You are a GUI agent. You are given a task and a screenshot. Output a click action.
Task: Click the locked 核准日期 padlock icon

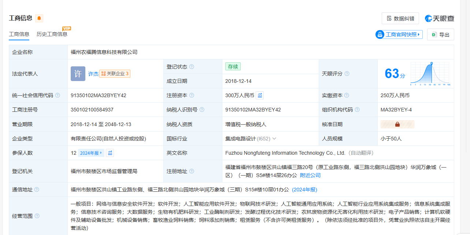tap(397, 124)
